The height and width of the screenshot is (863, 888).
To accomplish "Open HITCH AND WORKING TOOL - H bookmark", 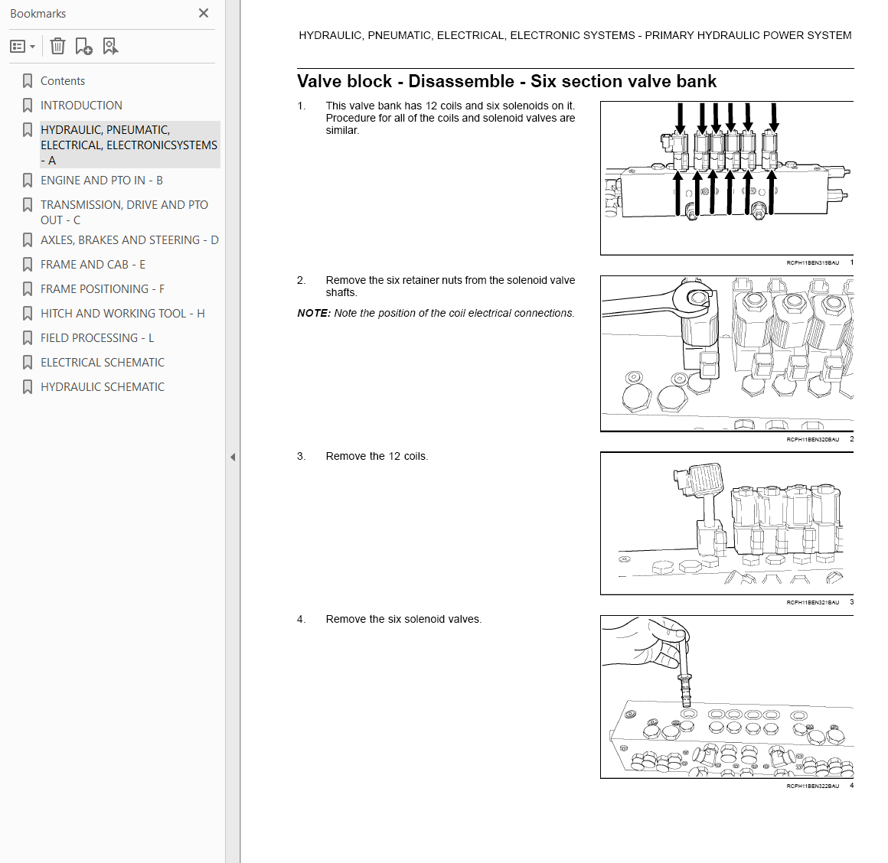I will pos(122,314).
